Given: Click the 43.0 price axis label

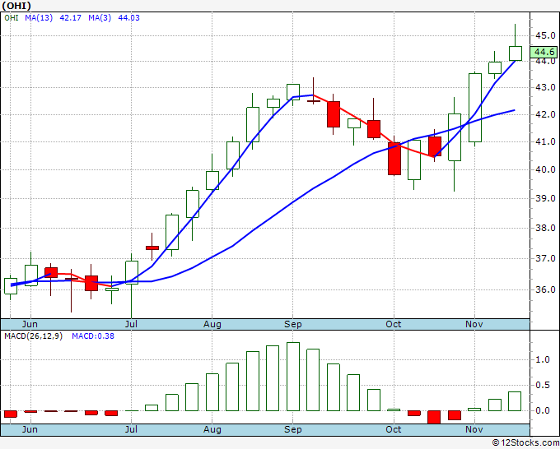Looking at the screenshot, I should pyautogui.click(x=545, y=87).
